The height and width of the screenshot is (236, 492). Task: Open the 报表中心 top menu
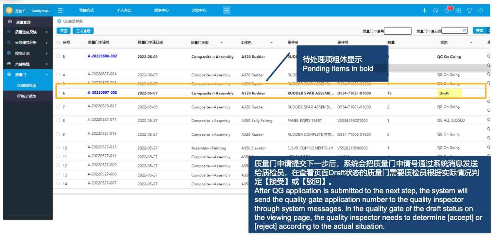click(161, 10)
